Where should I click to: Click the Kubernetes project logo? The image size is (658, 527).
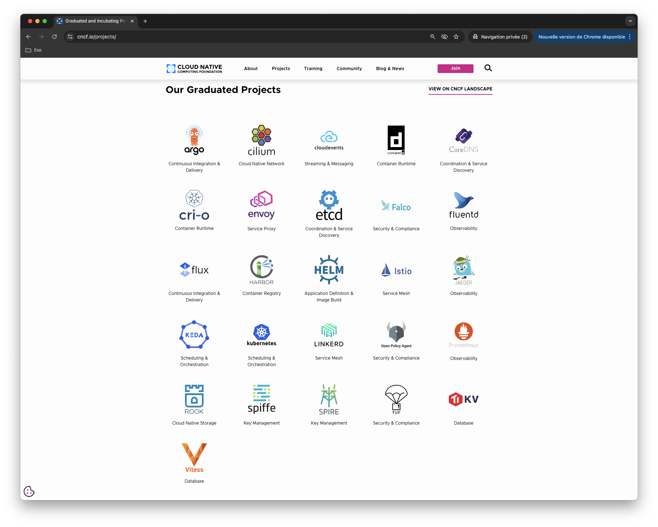[261, 335]
